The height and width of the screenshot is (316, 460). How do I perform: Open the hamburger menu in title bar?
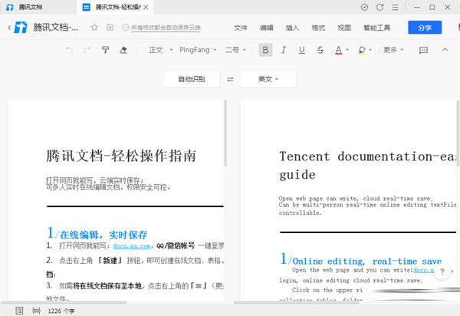(x=396, y=8)
